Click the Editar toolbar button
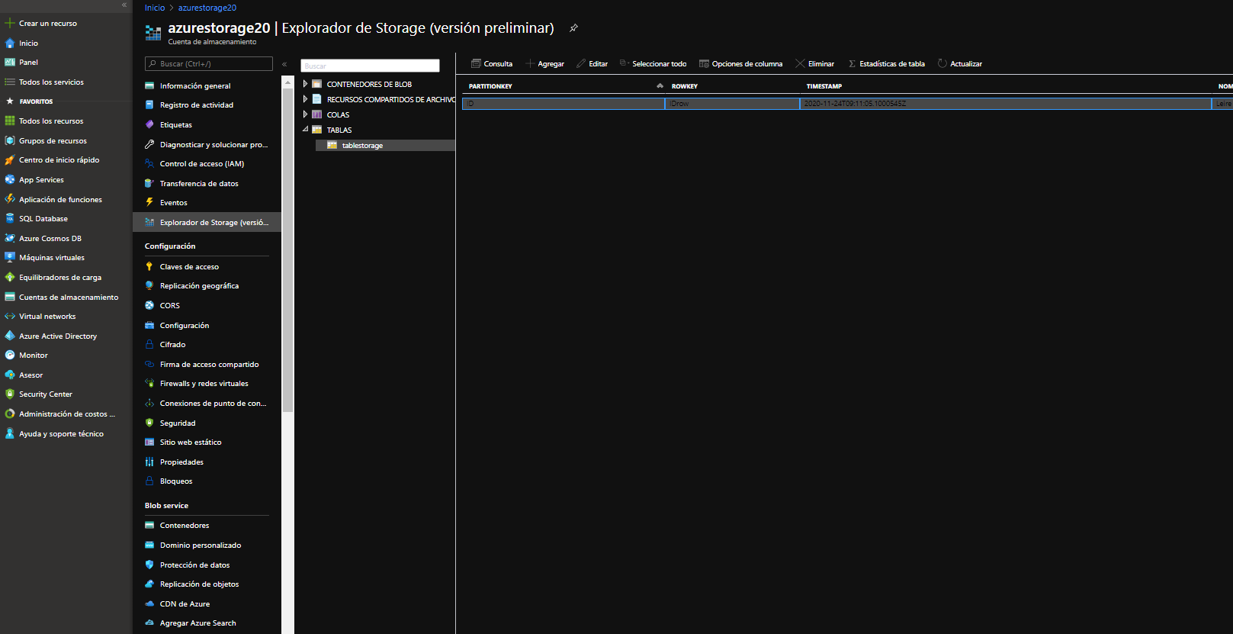Viewport: 1233px width, 634px height. point(592,64)
